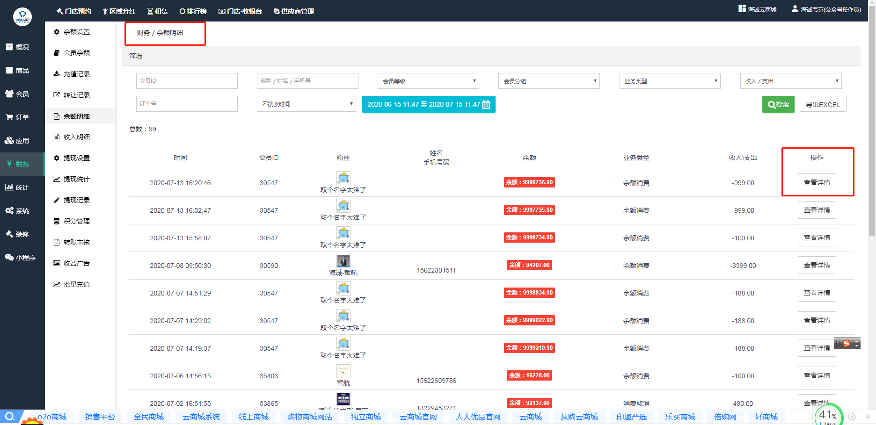The image size is (876, 425).
Task: Open the Sogou input method indicator
Action: [x=847, y=343]
